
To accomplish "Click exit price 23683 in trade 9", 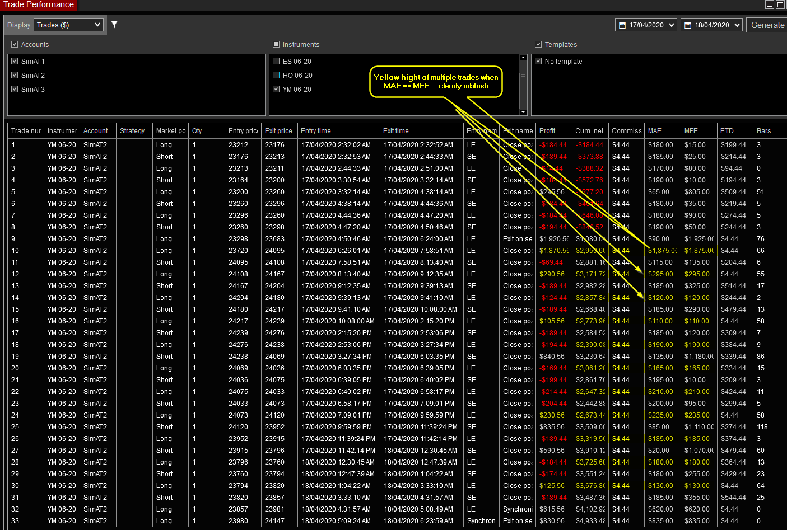I will pyautogui.click(x=275, y=239).
